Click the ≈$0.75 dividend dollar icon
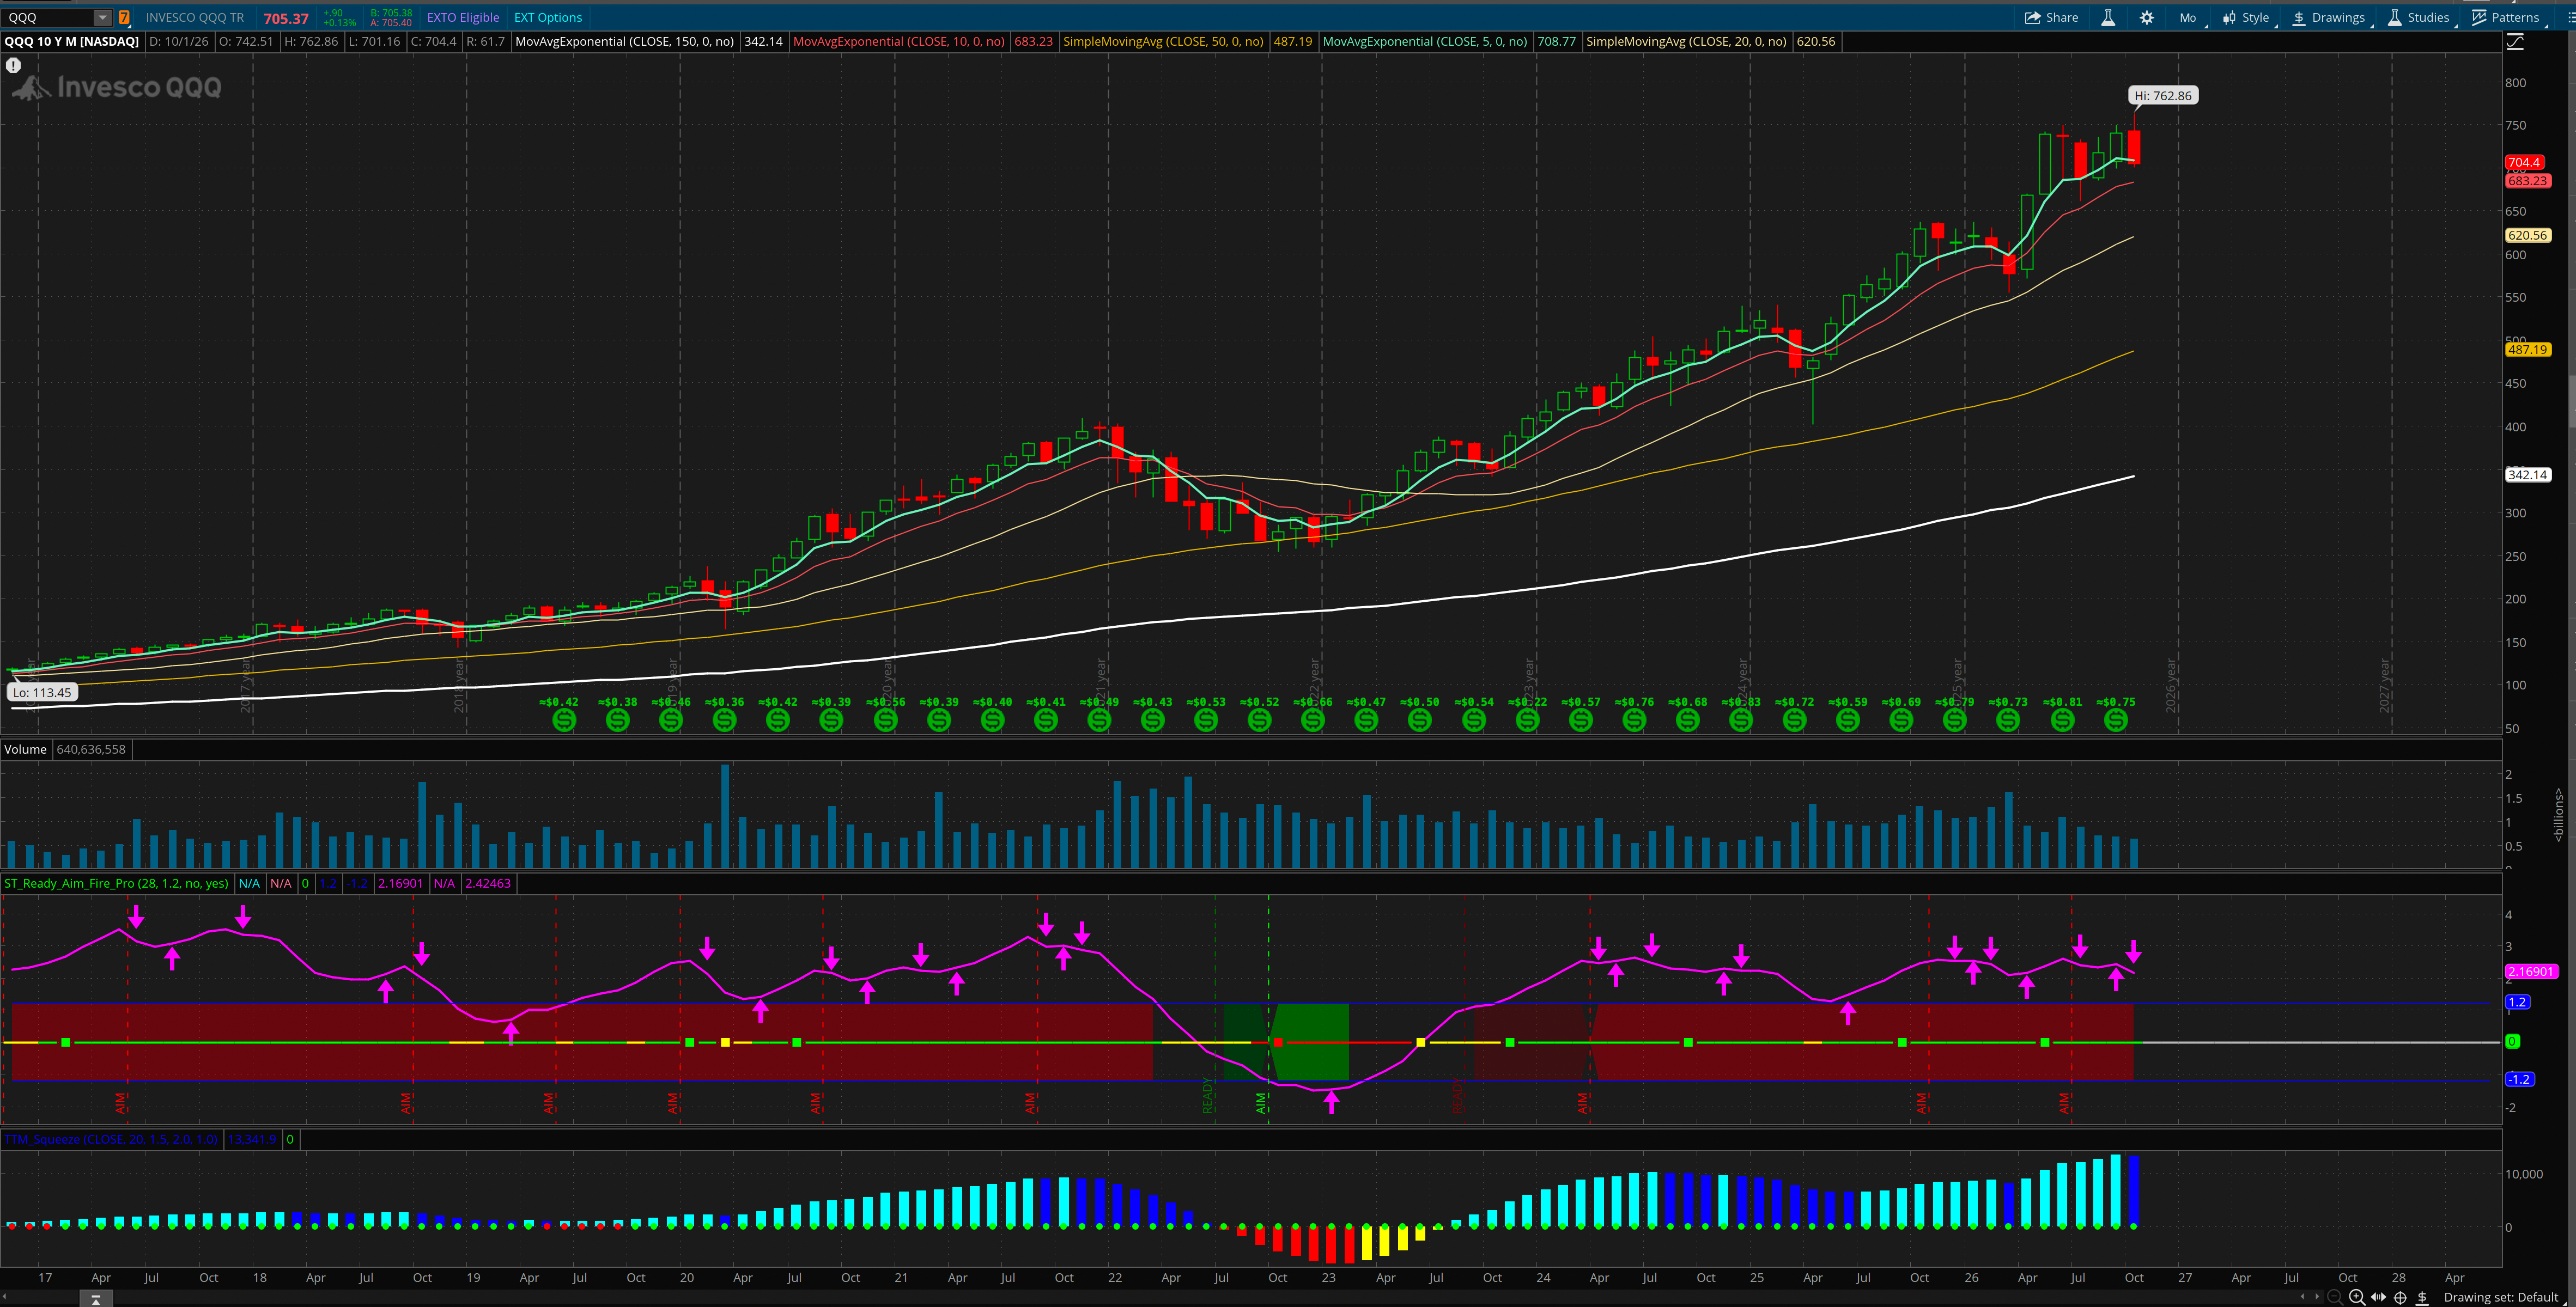The image size is (2576, 1307). coord(2116,719)
